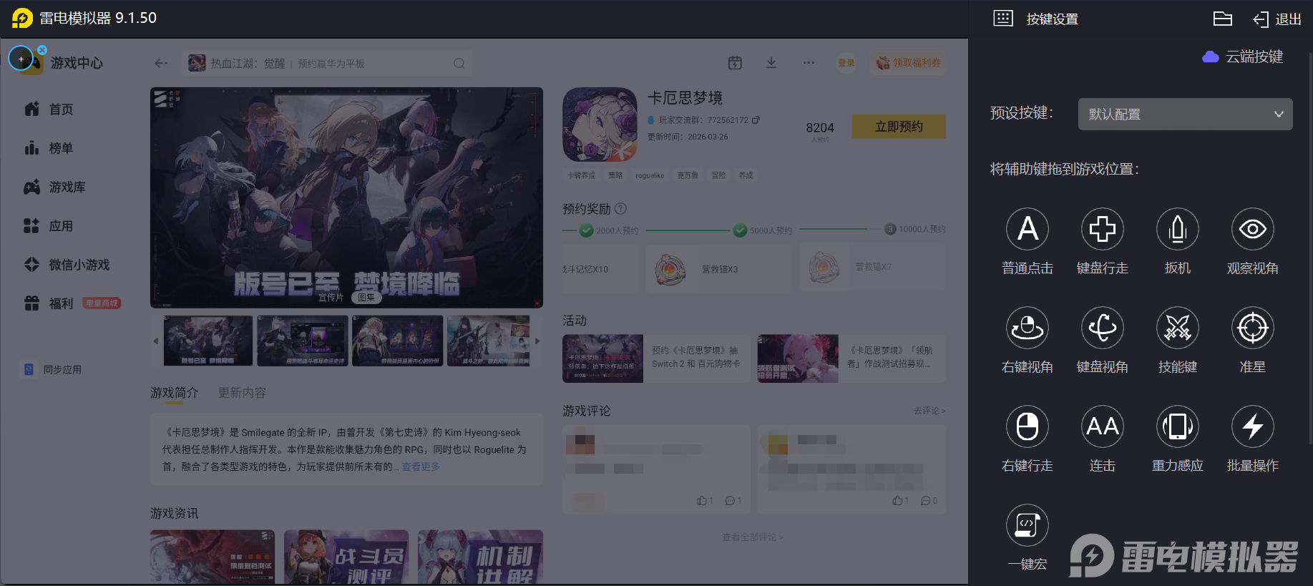The width and height of the screenshot is (1313, 586).
Task: Copy the player group number 772562172
Action: [756, 120]
